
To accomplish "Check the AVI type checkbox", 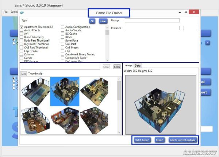I will click(x=22, y=34).
